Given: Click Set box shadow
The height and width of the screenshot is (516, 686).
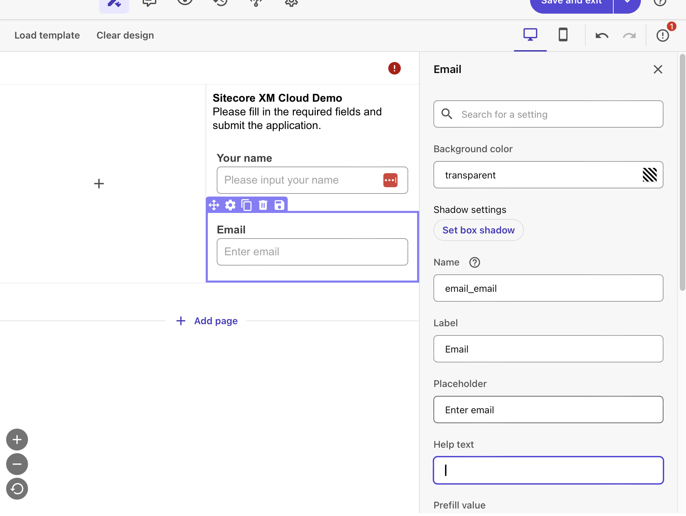Looking at the screenshot, I should point(478,230).
